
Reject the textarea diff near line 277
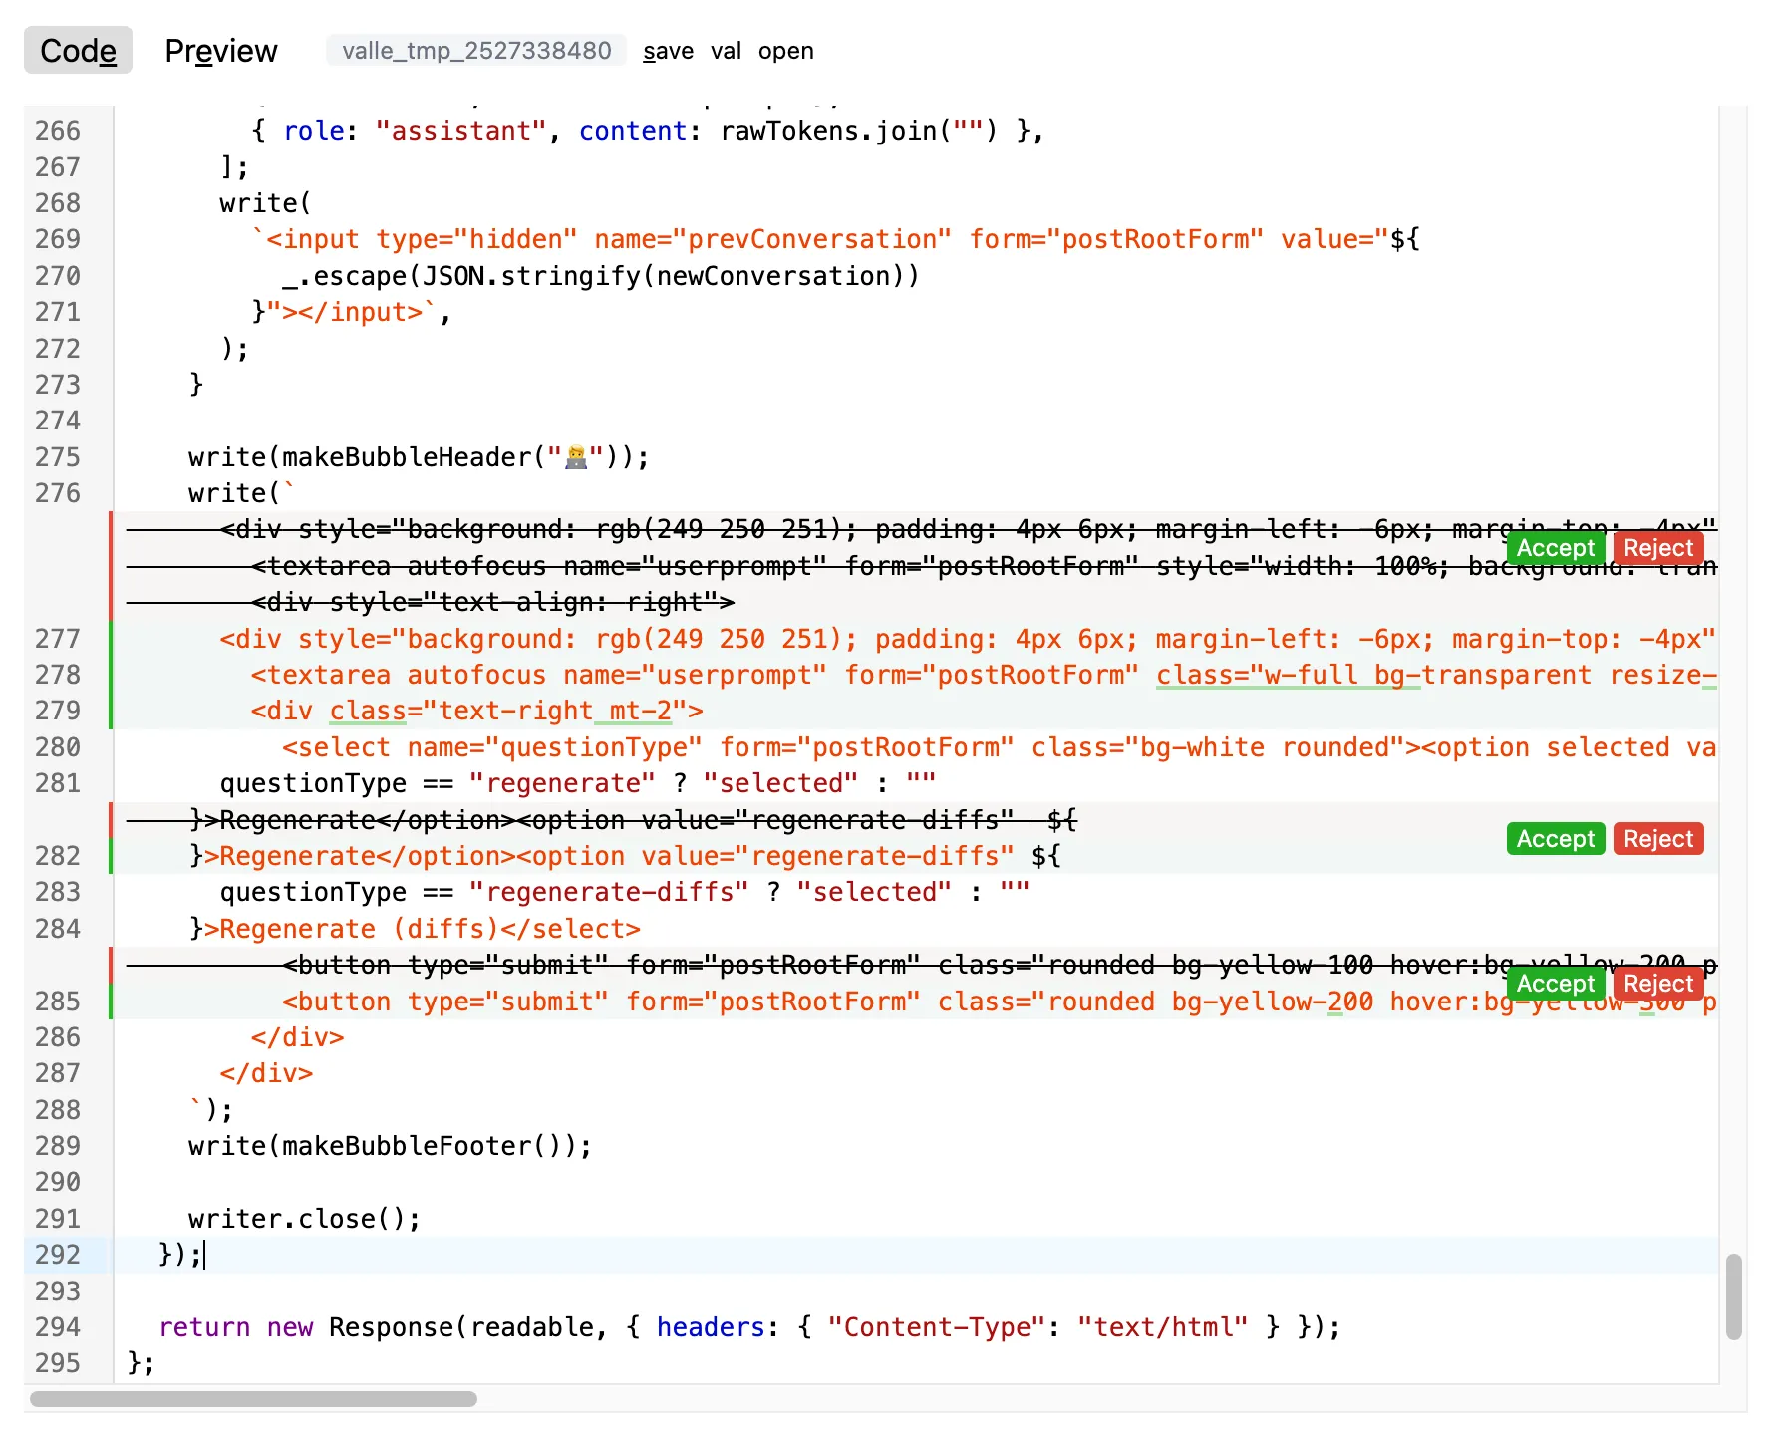pos(1657,548)
